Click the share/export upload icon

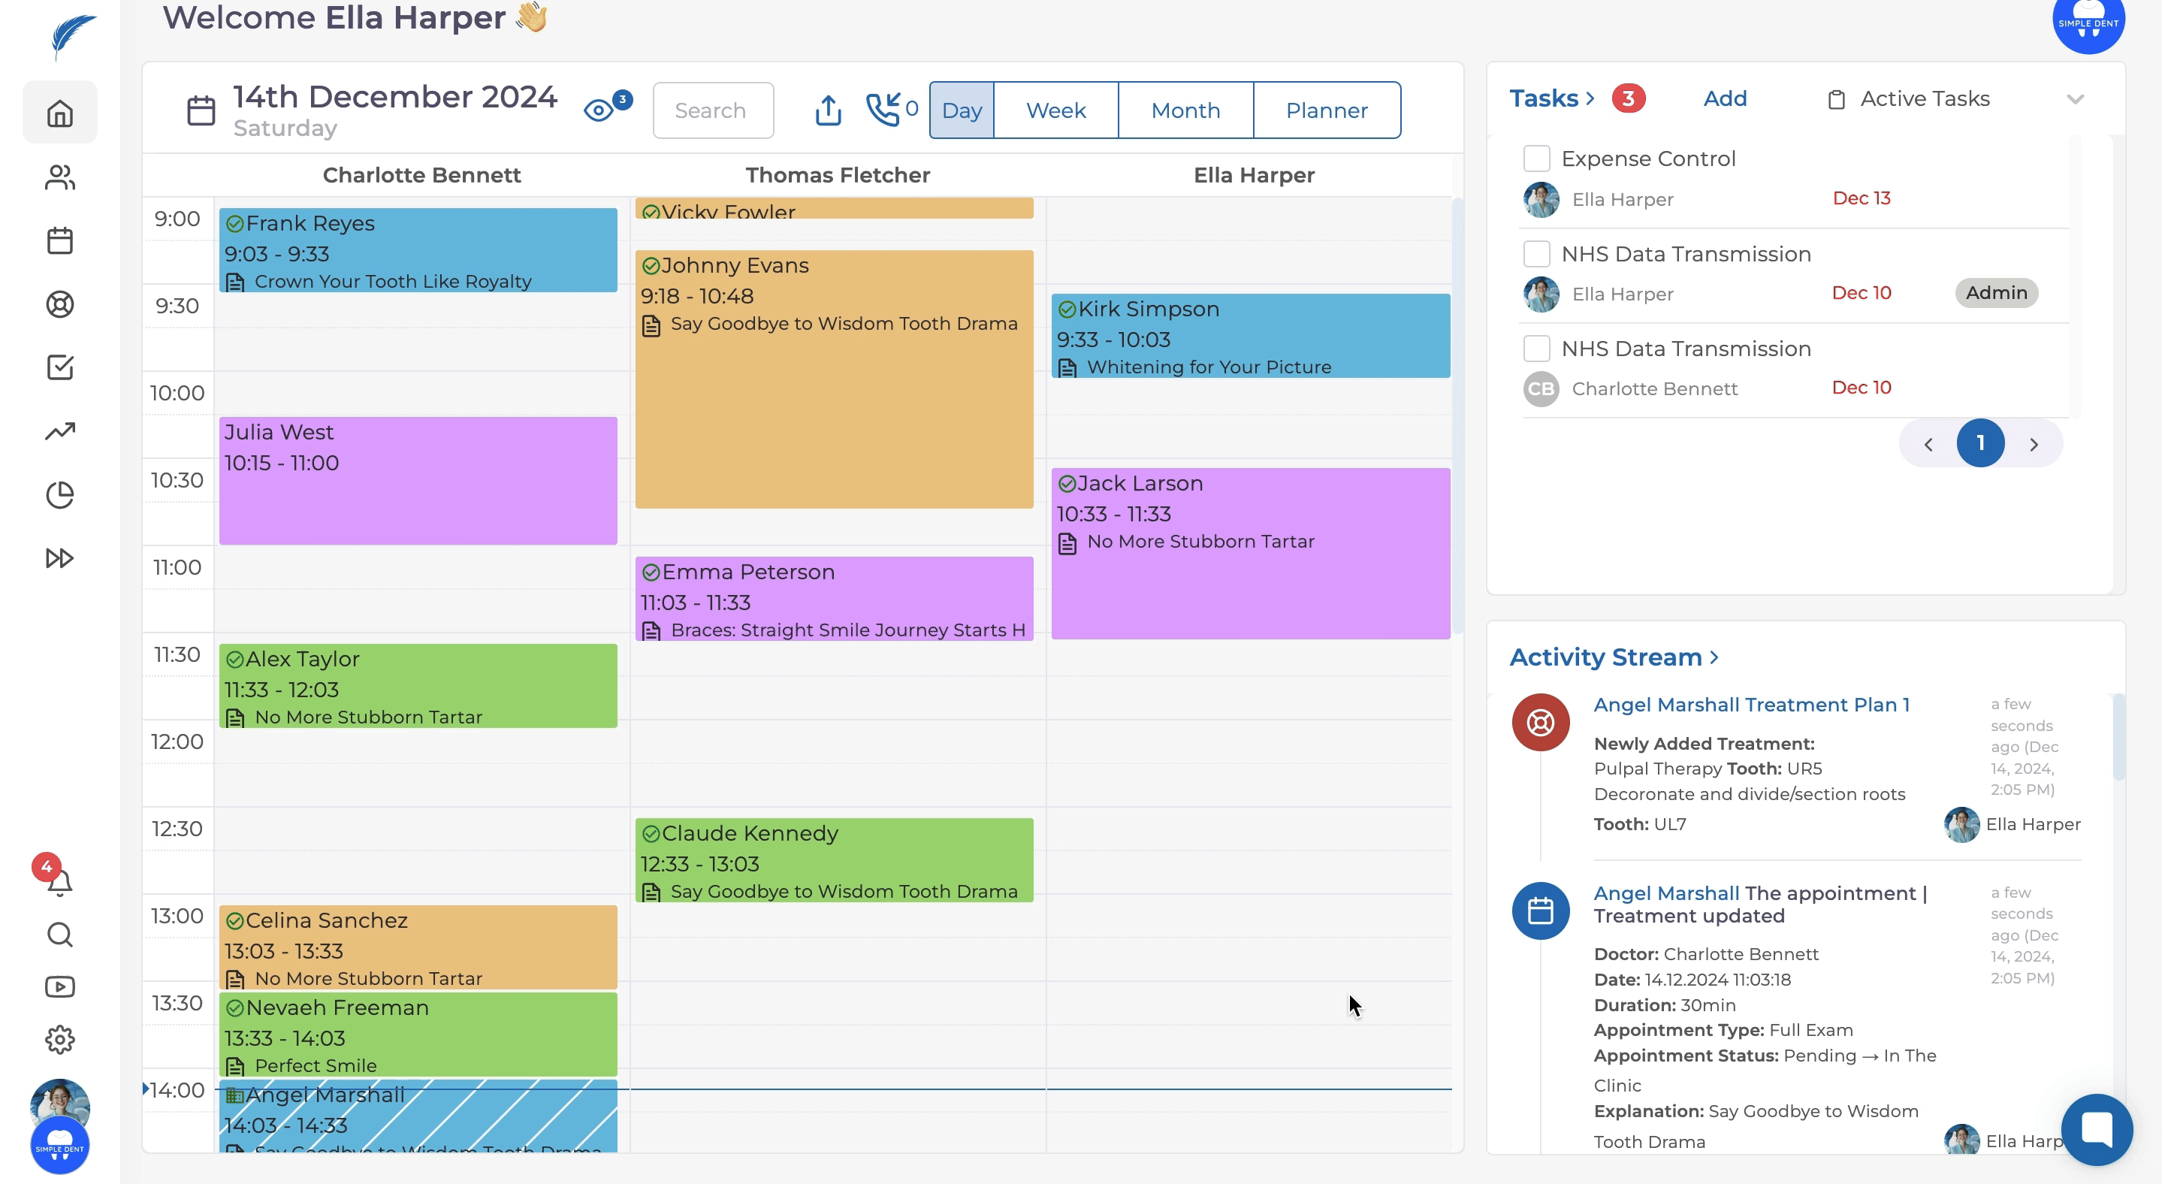click(828, 110)
